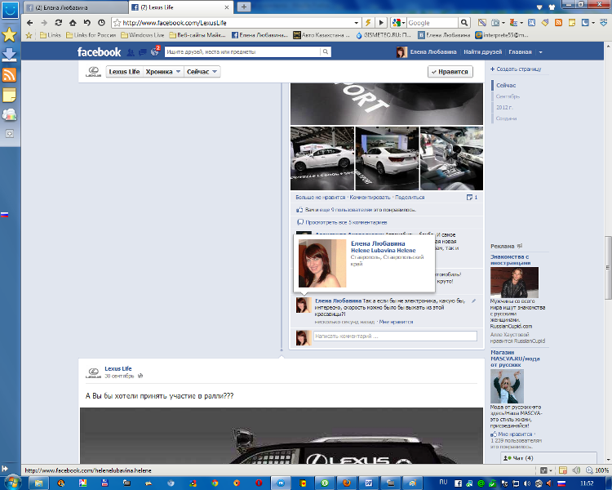The height and width of the screenshot is (490, 612).
Task: Click Поделиться under the photo post
Action: (410, 198)
